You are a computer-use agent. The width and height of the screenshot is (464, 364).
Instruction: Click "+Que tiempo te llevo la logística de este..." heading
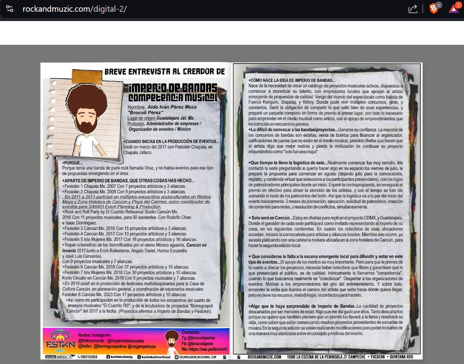coord(288,163)
